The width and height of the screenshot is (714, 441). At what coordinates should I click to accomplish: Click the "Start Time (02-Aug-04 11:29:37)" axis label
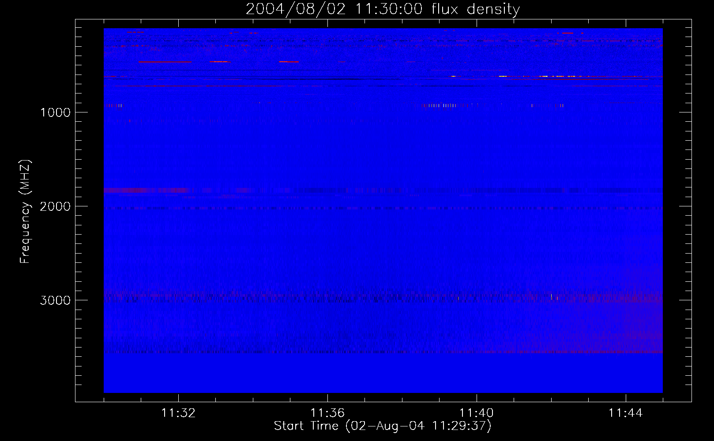(x=383, y=426)
